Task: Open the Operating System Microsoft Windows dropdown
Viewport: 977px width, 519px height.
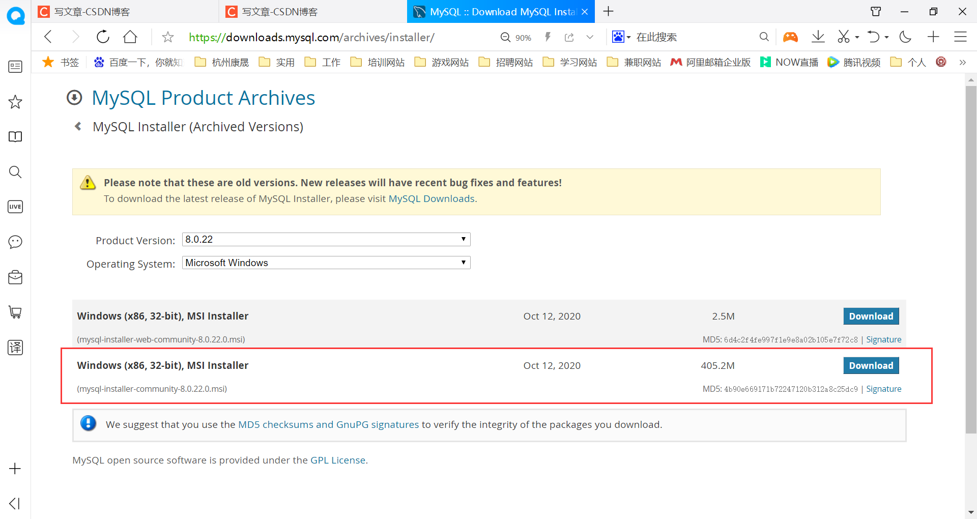Action: point(326,263)
